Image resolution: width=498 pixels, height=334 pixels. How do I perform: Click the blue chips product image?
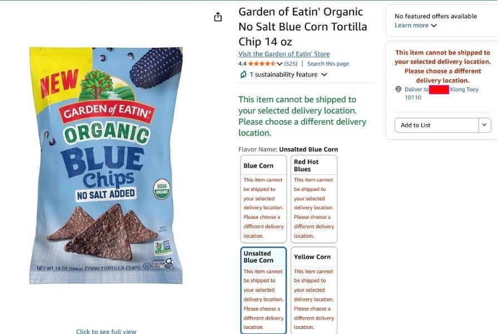click(106, 165)
